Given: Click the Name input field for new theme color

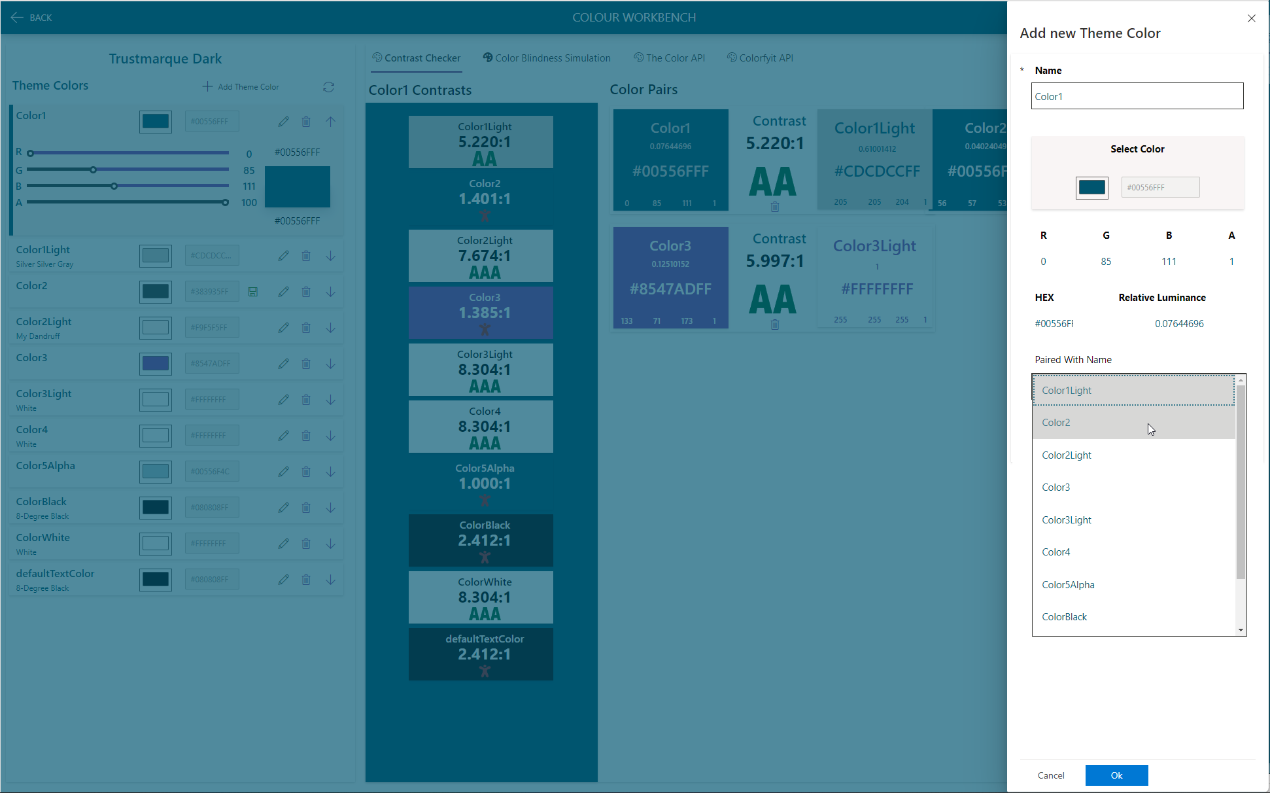Looking at the screenshot, I should (1138, 96).
